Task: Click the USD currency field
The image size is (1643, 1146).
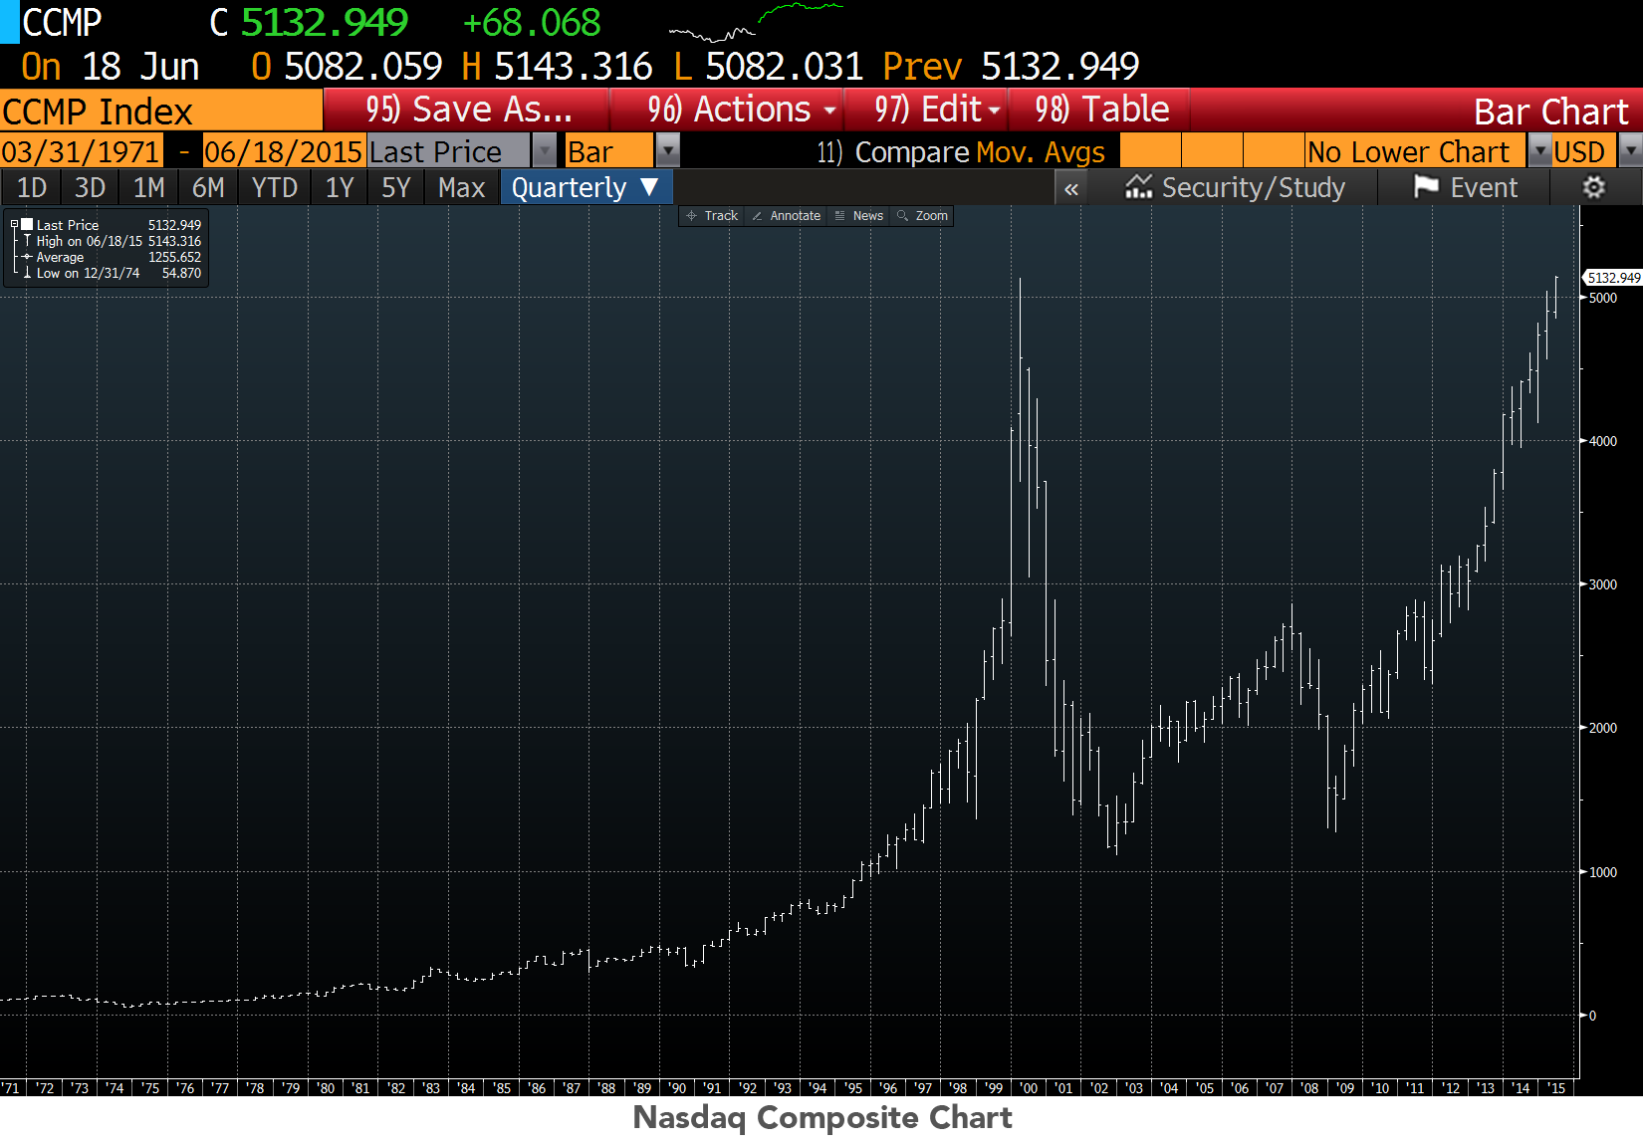Action: click(1585, 151)
